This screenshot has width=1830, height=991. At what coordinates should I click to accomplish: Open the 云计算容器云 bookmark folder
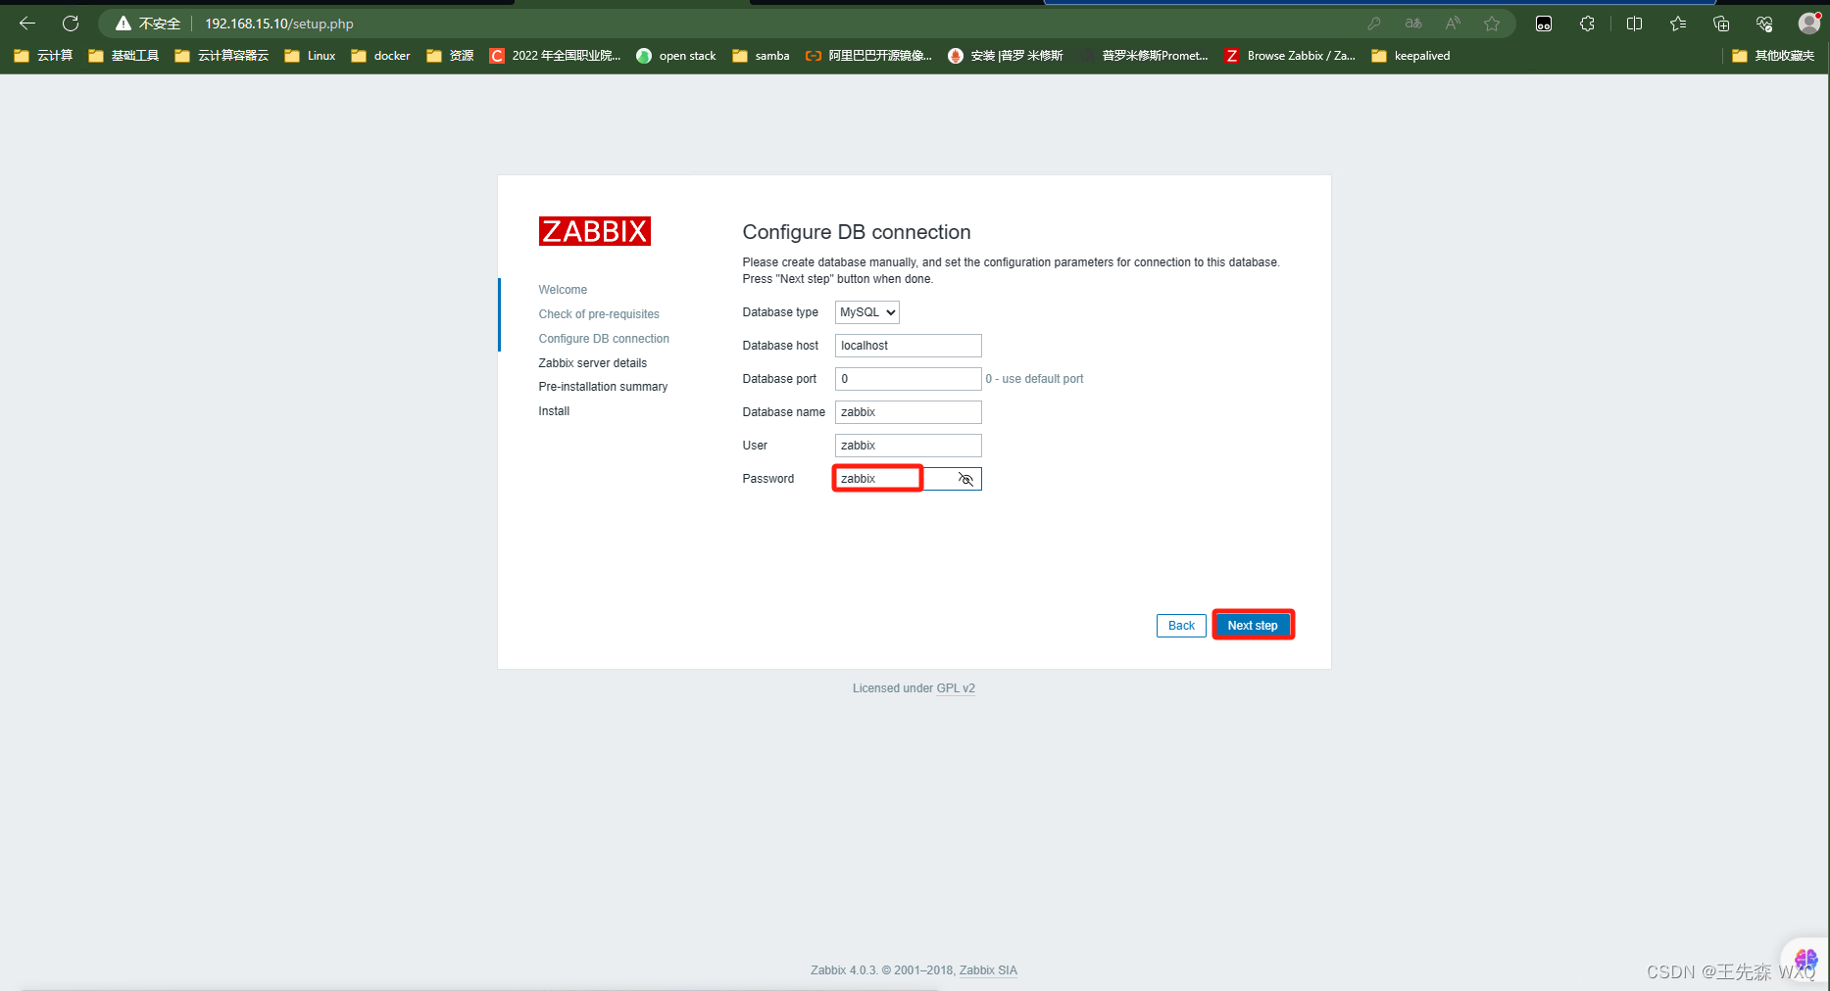coord(222,56)
